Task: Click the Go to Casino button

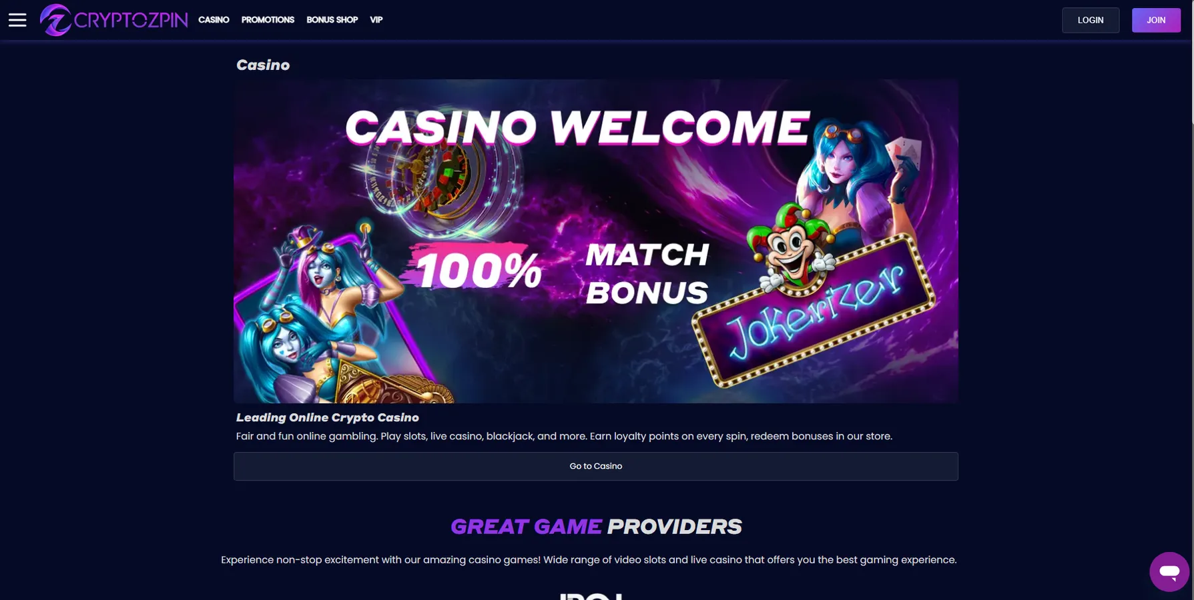Action: coord(595,466)
